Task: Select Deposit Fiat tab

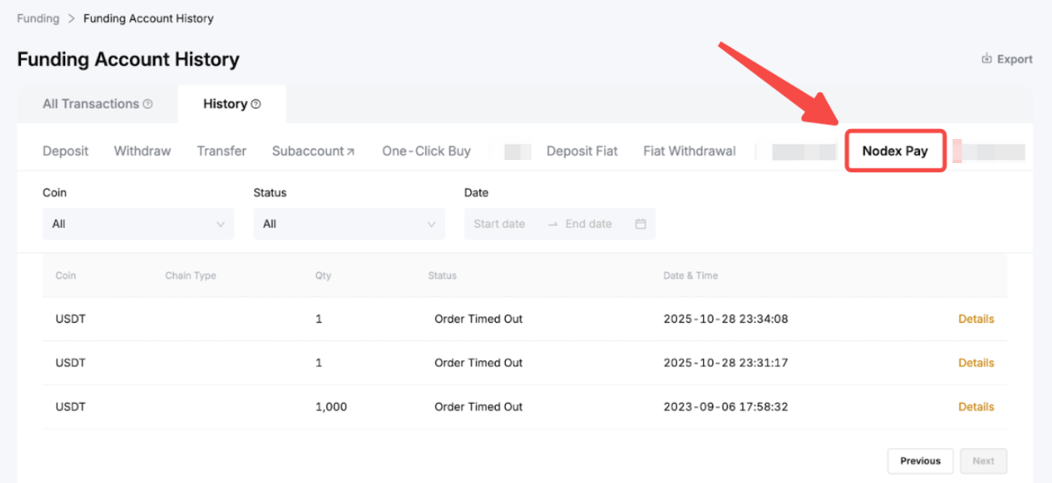Action: click(582, 151)
